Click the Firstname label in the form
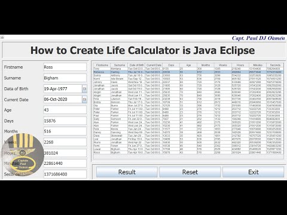The height and width of the screenshot is (215, 287). click(13, 67)
